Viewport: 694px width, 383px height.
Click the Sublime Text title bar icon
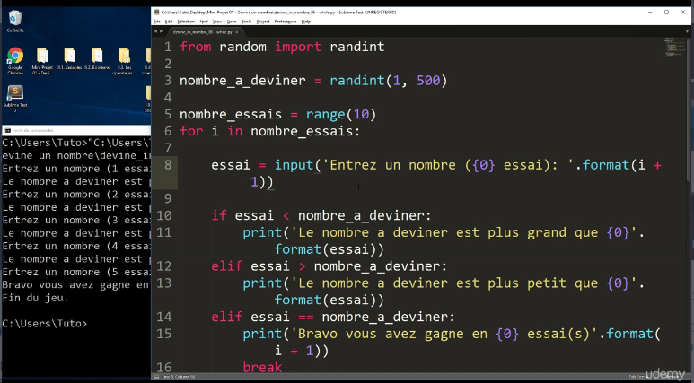[x=157, y=12]
